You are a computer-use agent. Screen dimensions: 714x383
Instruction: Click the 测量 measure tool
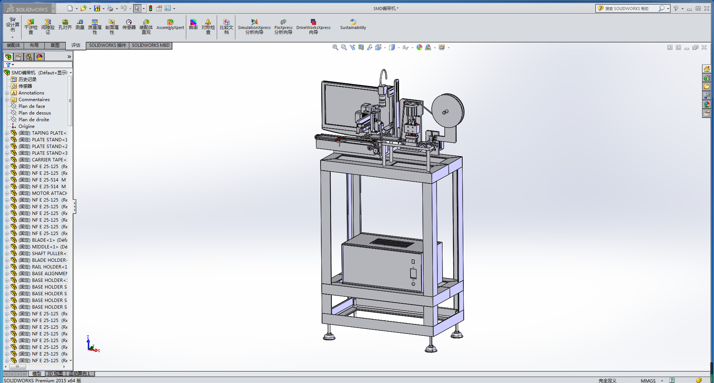pos(80,25)
